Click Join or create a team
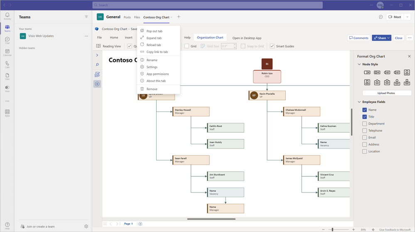Viewport: 415px width, 232px height. [38, 227]
